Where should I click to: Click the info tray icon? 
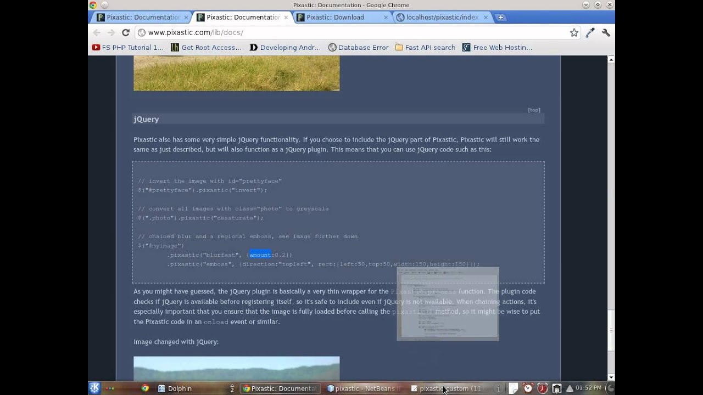pyautogui.click(x=499, y=388)
